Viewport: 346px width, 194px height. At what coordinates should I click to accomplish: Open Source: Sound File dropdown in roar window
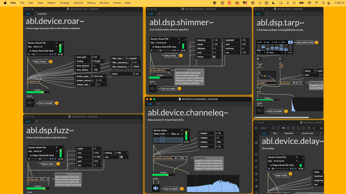point(42,43)
